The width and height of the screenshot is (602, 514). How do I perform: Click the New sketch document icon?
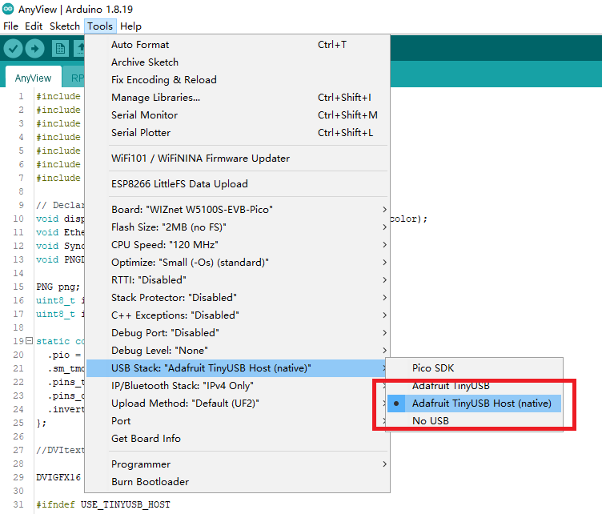pos(60,49)
